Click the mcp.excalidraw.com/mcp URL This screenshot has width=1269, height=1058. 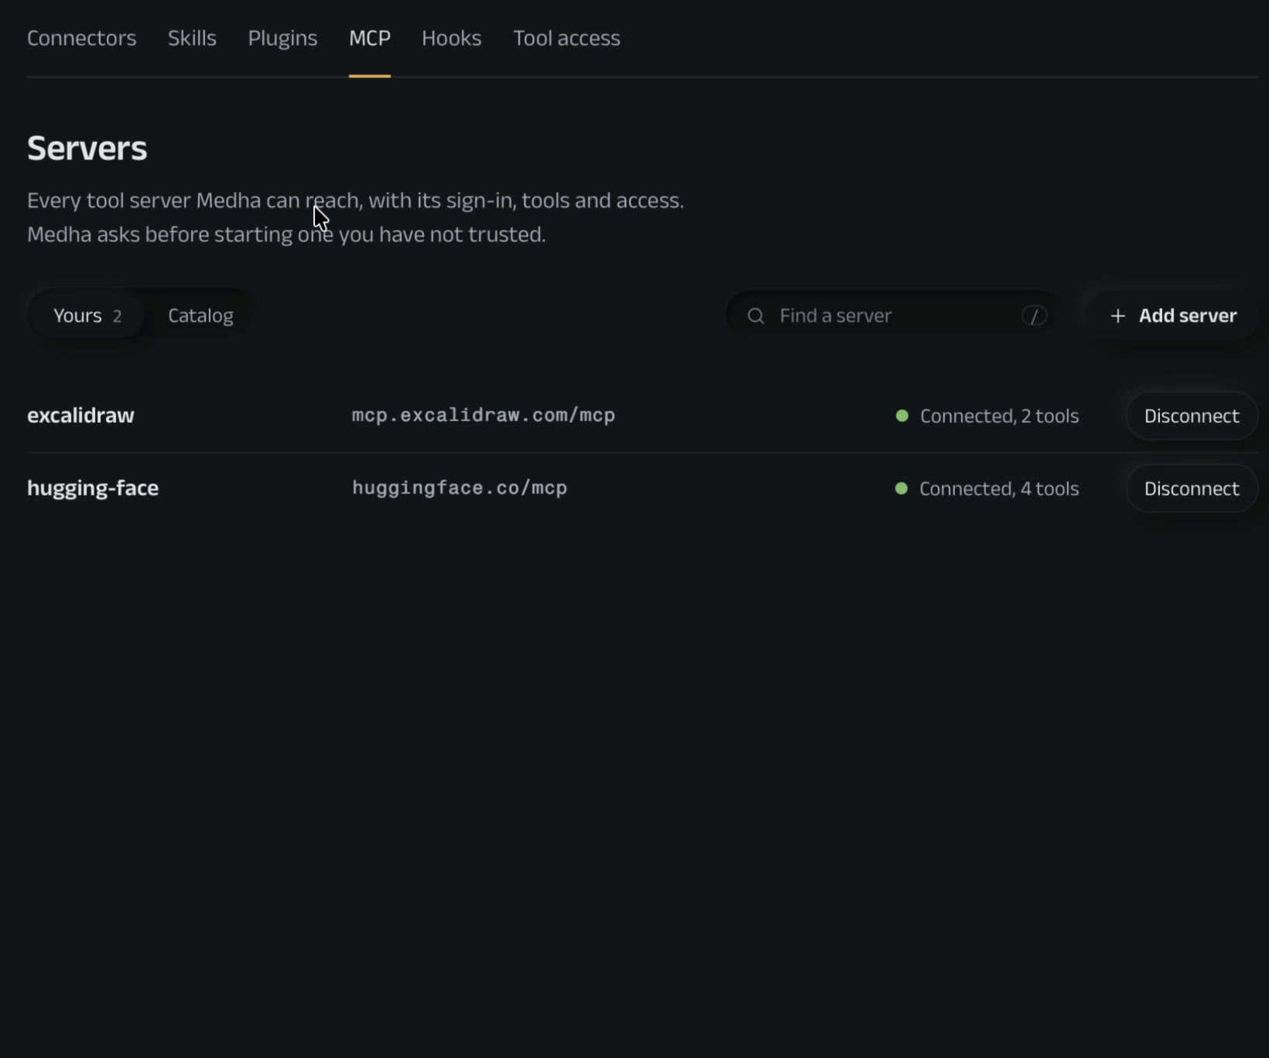[484, 415]
